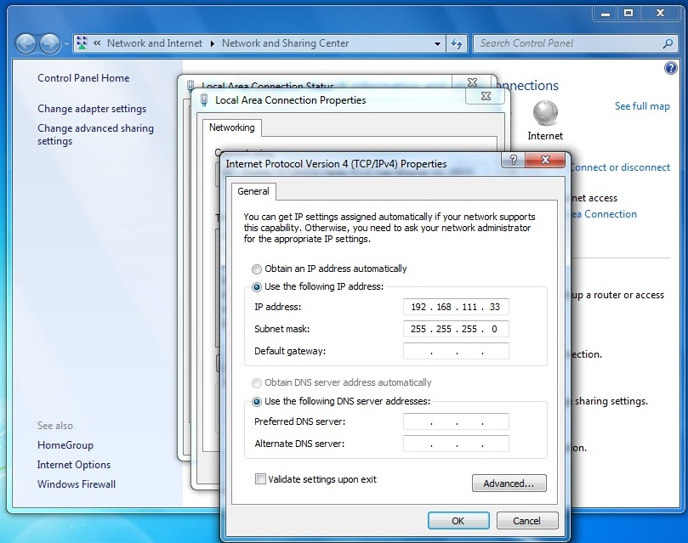688x543 pixels.
Task: Open the blue Help icon
Action: coord(671,68)
